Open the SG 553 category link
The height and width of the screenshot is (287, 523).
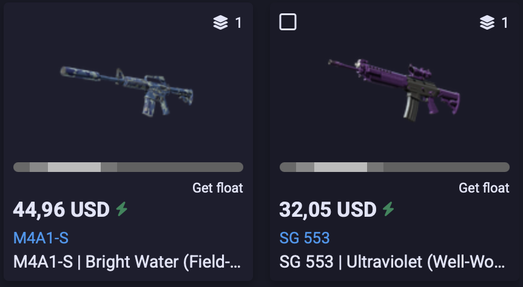coord(305,238)
